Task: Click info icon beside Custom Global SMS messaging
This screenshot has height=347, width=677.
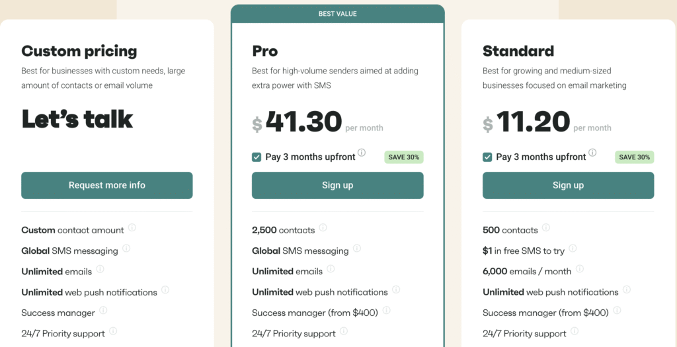Action: pos(126,249)
